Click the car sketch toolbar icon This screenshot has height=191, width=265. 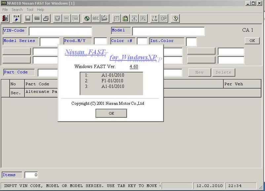pyautogui.click(x=105, y=18)
